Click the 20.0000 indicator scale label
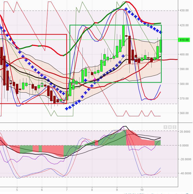 (185, 132)
